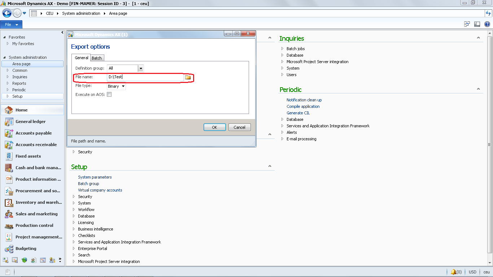Open the General ledger module
The width and height of the screenshot is (493, 277).
[x=32, y=122]
